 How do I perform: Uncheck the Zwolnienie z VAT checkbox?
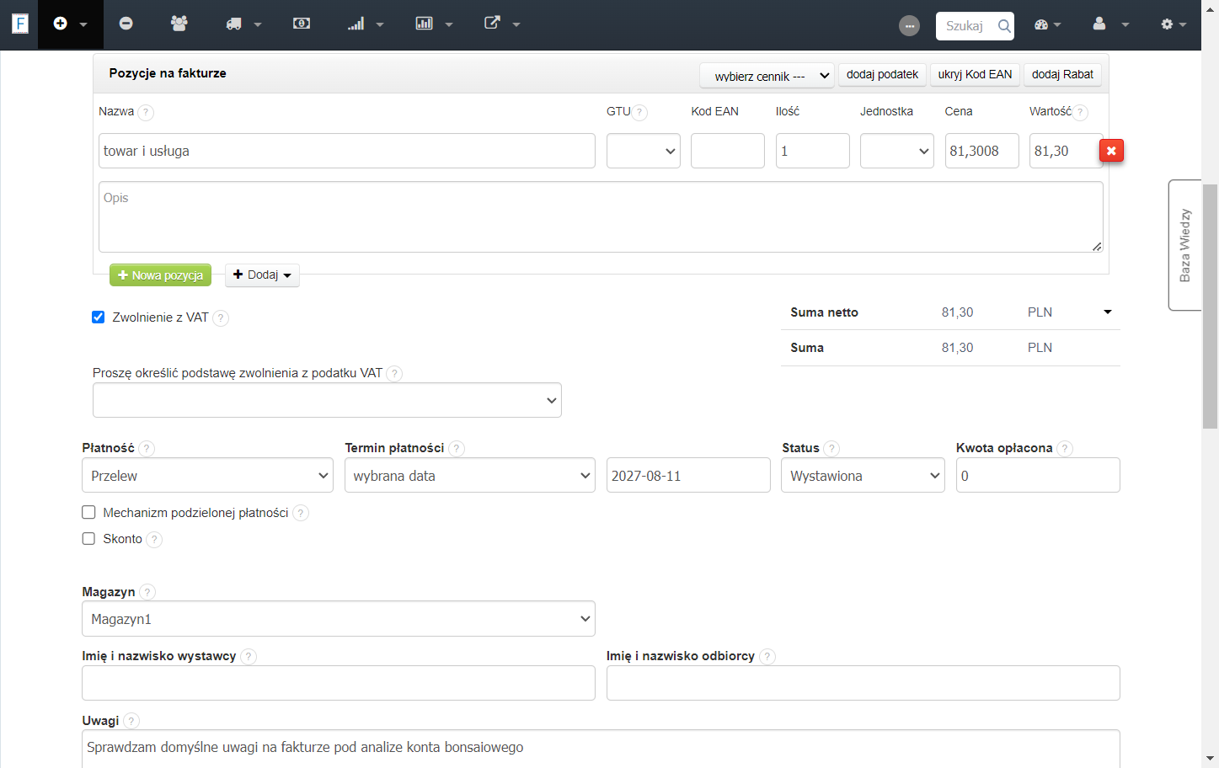[99, 317]
